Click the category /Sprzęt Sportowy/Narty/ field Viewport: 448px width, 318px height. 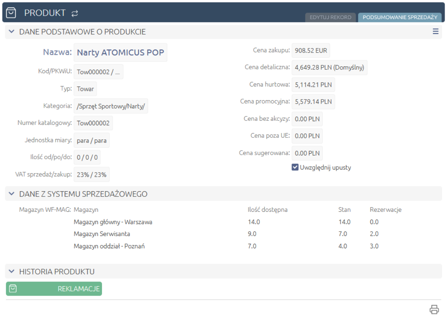[111, 106]
